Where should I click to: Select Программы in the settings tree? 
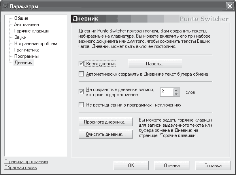pyautogui.click(x=26, y=56)
